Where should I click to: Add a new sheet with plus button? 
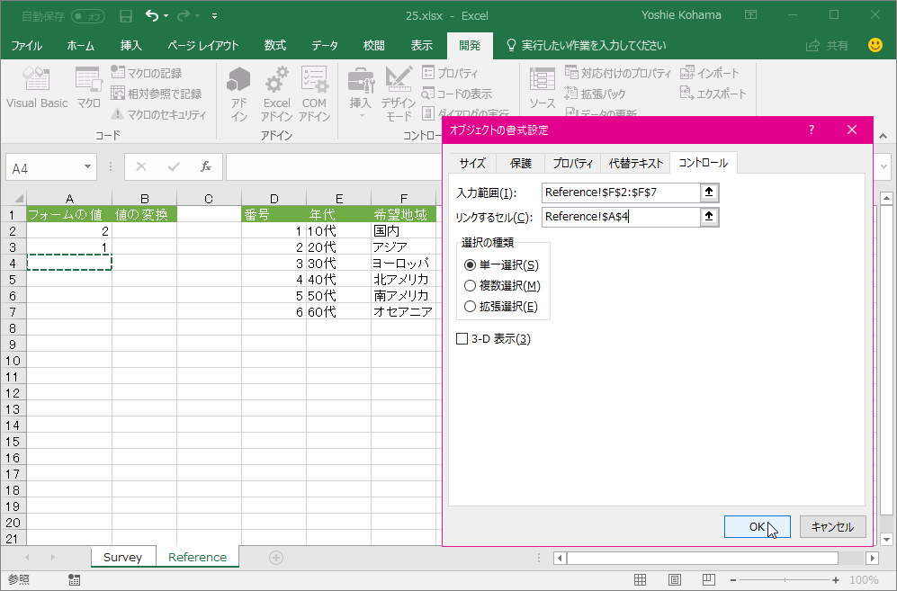pos(275,557)
